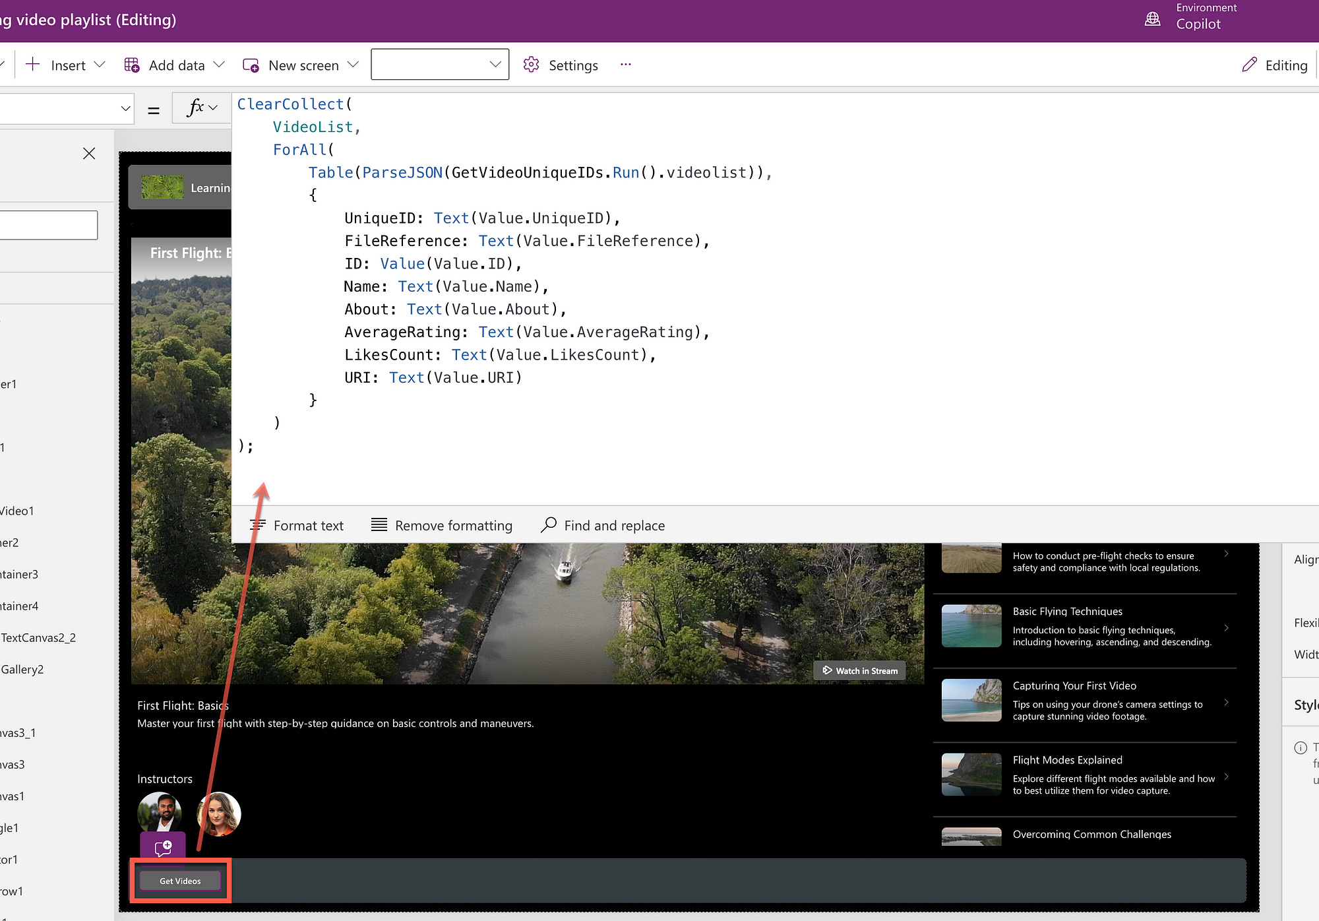This screenshot has height=921, width=1319.
Task: Click the Find and replace magnifier icon
Action: pyautogui.click(x=549, y=524)
